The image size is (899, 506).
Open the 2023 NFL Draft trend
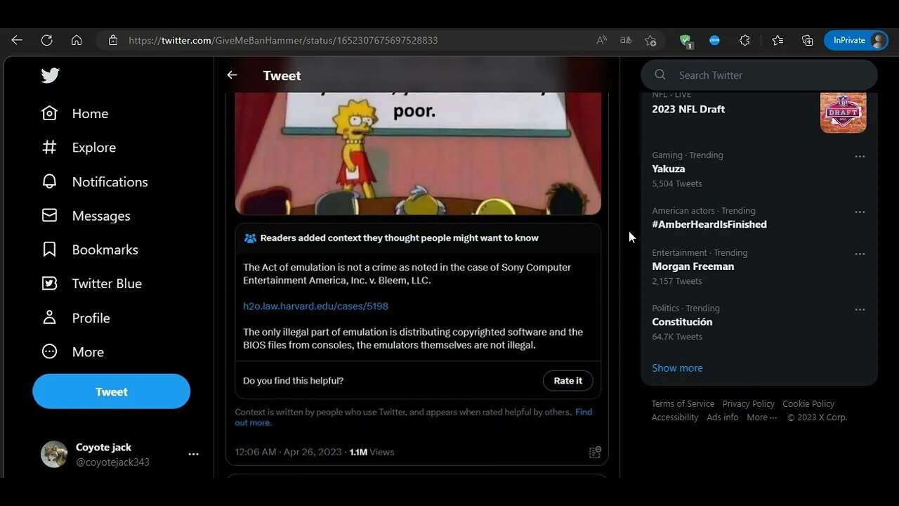688,109
